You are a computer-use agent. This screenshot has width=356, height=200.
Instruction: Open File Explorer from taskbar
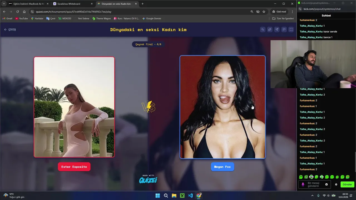(174, 196)
